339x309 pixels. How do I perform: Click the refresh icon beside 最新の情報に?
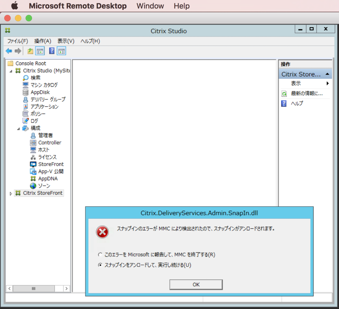(x=284, y=94)
